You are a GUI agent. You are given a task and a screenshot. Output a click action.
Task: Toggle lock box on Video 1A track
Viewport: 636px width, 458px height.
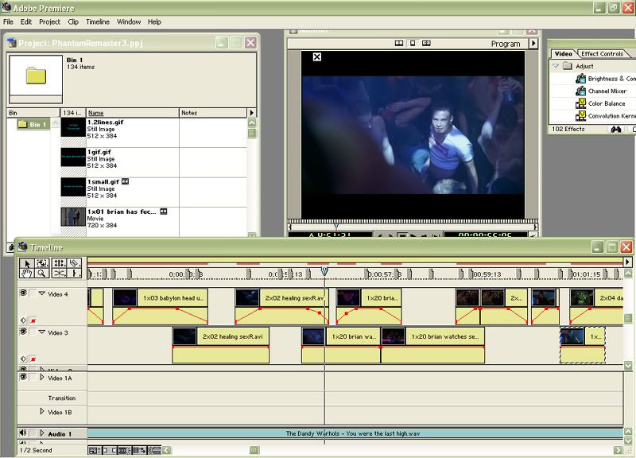tap(33, 377)
